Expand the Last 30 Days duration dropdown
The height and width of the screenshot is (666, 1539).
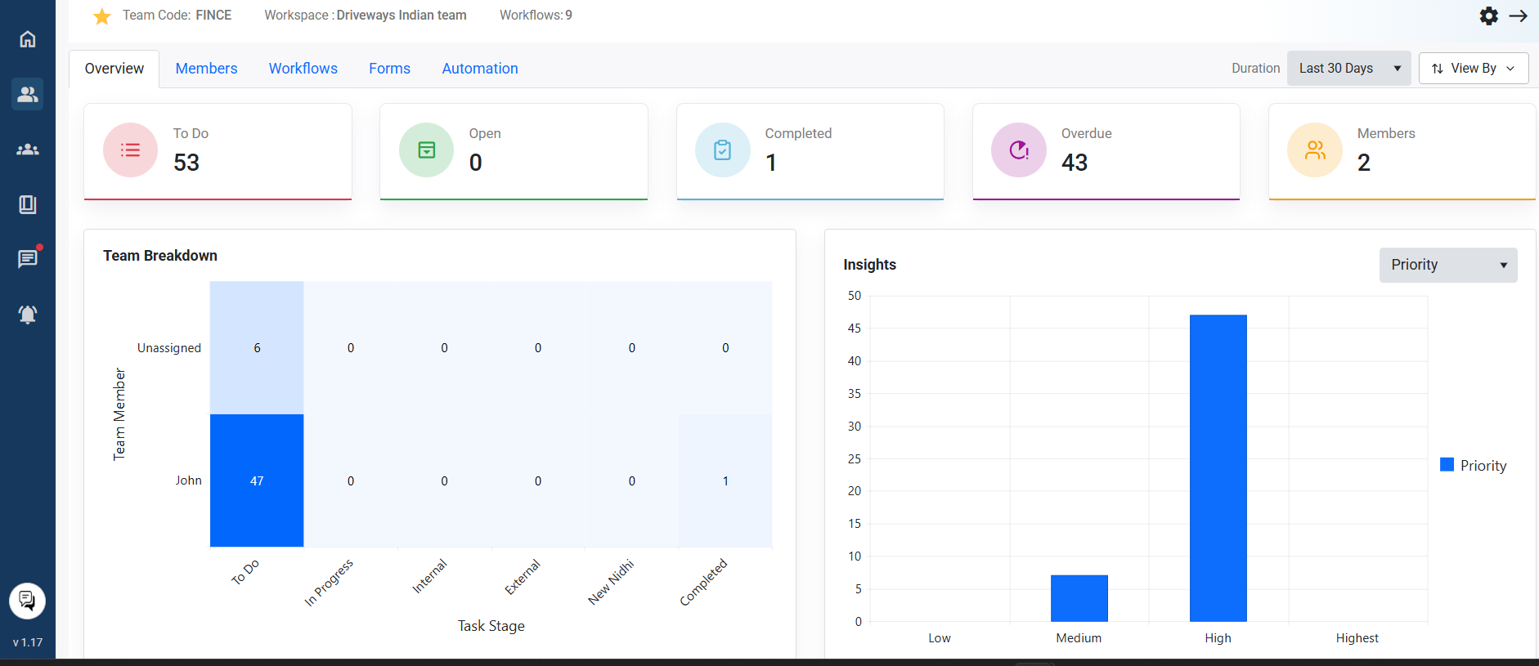pyautogui.click(x=1348, y=69)
